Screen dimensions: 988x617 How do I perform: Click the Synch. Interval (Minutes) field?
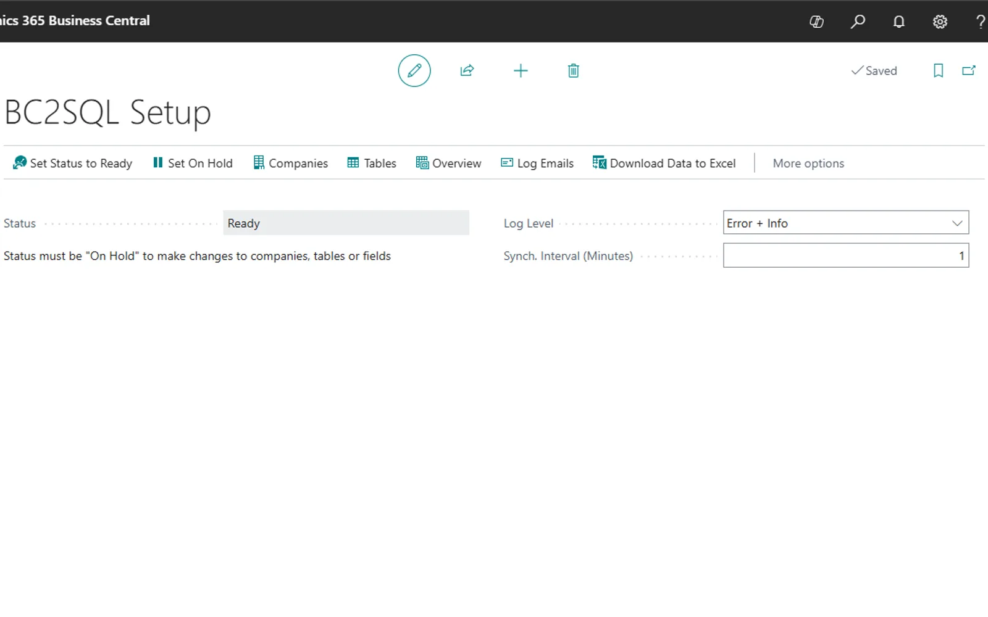coord(845,255)
